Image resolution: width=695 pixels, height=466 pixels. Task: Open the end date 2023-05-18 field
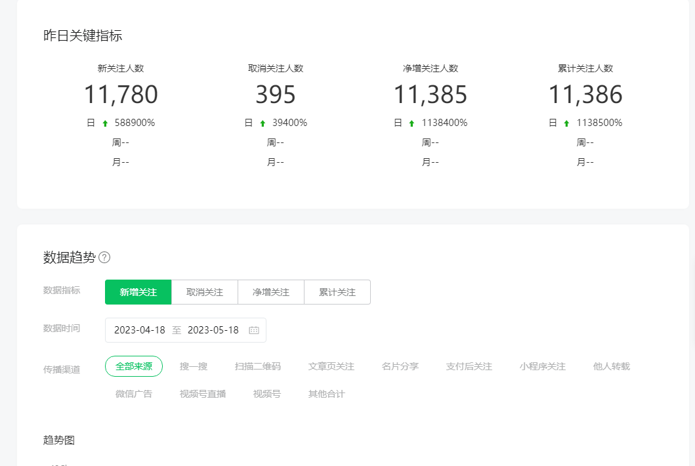[x=213, y=330]
